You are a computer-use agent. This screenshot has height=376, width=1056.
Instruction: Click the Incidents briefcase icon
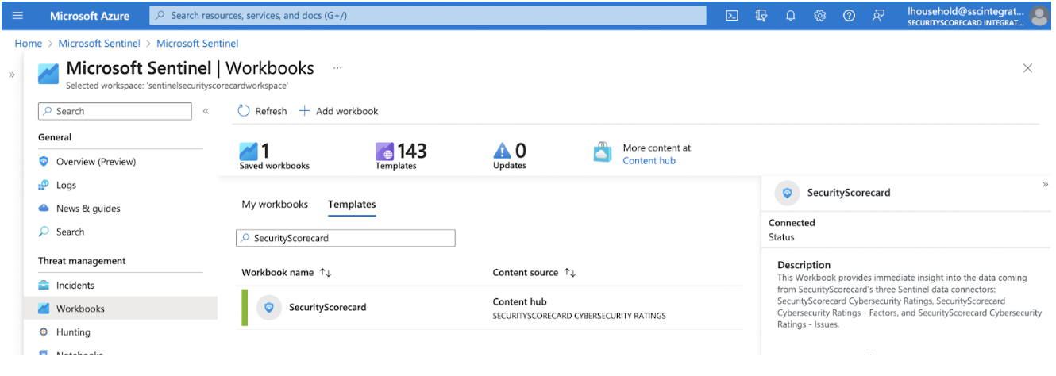click(x=44, y=286)
